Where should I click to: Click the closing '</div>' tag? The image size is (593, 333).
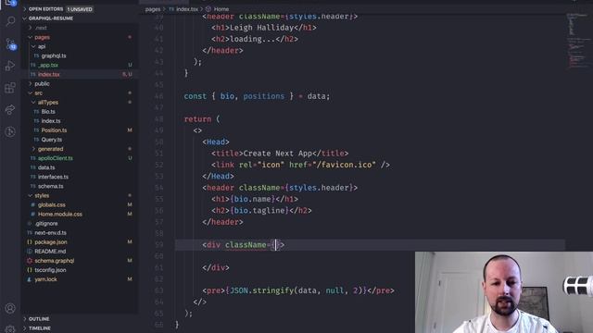216,267
